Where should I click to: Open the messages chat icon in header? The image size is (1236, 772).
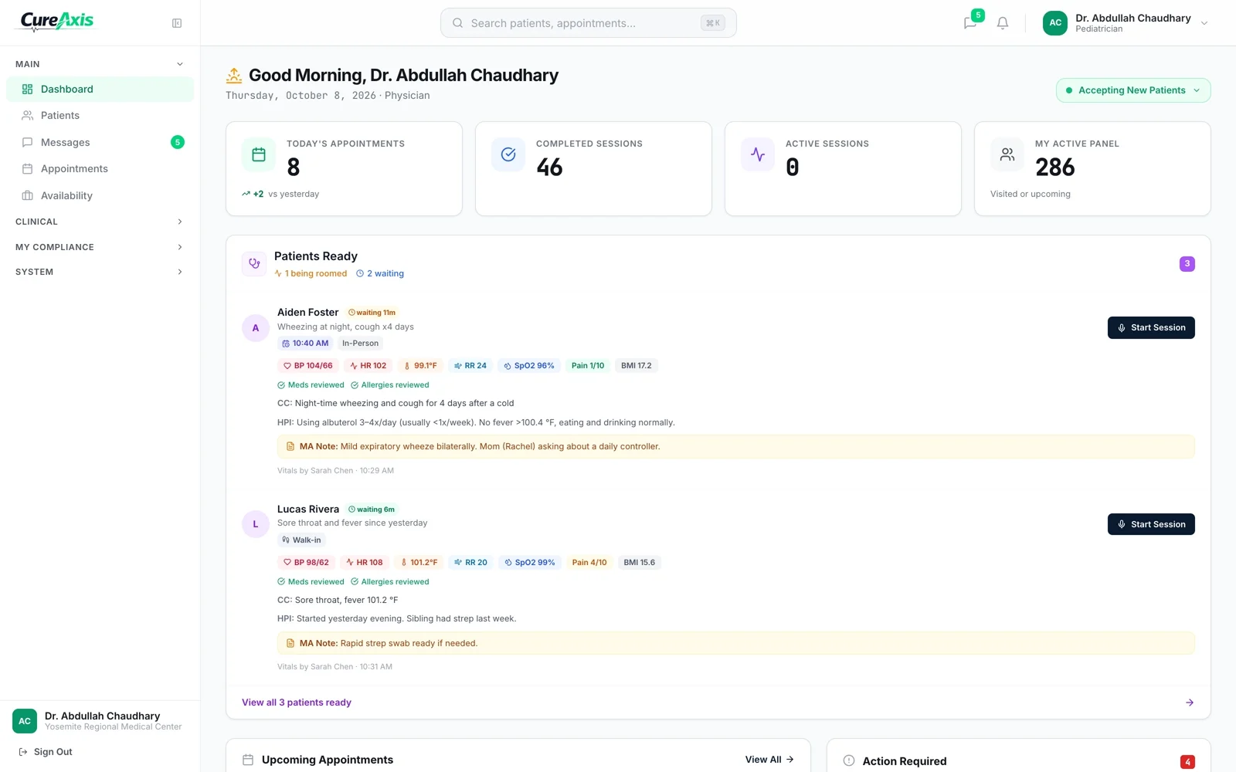[x=970, y=23]
